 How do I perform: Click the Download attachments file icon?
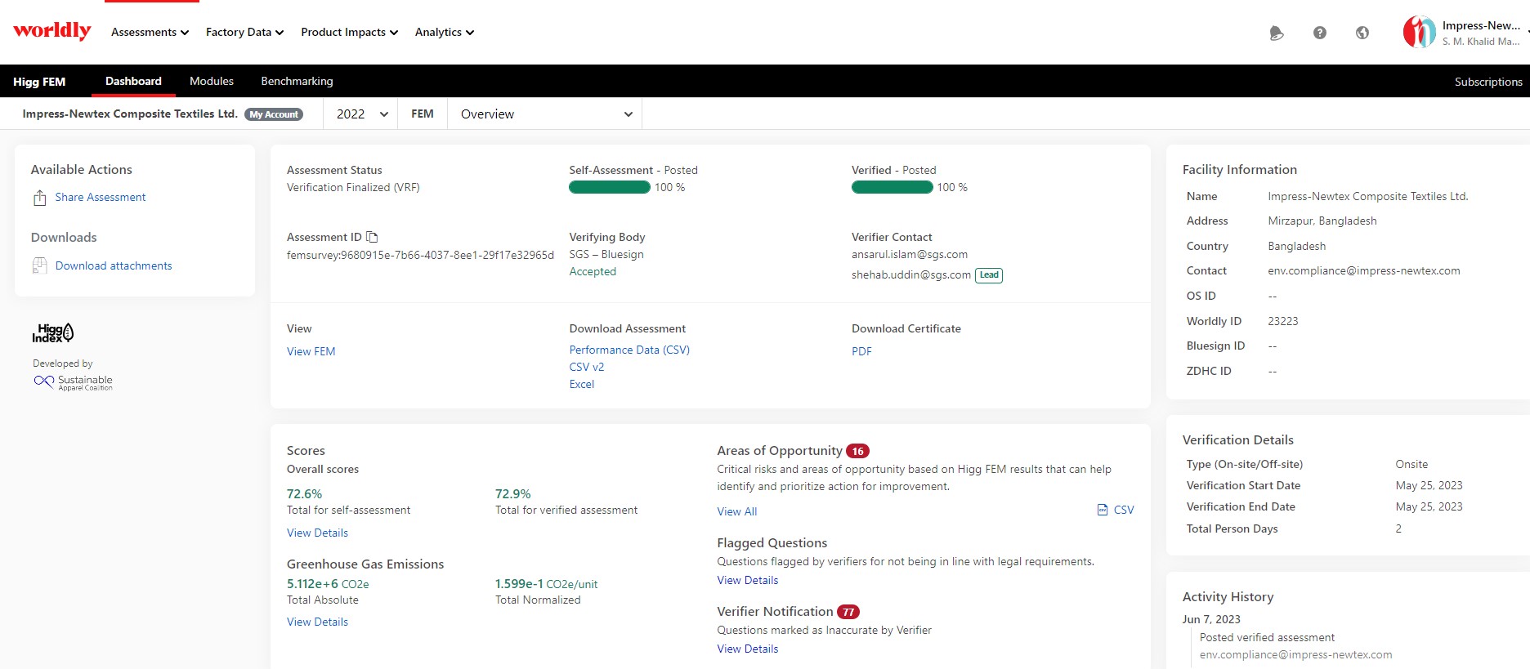tap(39, 265)
